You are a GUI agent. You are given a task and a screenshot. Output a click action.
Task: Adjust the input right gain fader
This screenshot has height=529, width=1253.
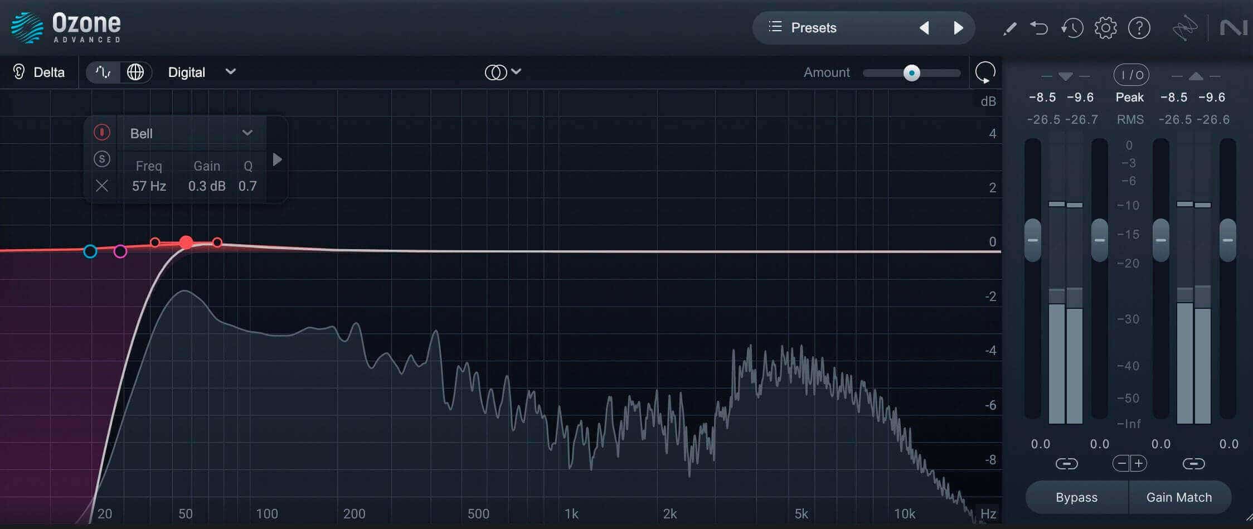click(x=1099, y=240)
